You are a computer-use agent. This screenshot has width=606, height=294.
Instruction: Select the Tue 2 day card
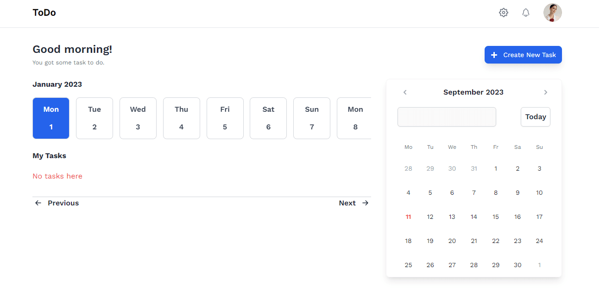pyautogui.click(x=95, y=118)
